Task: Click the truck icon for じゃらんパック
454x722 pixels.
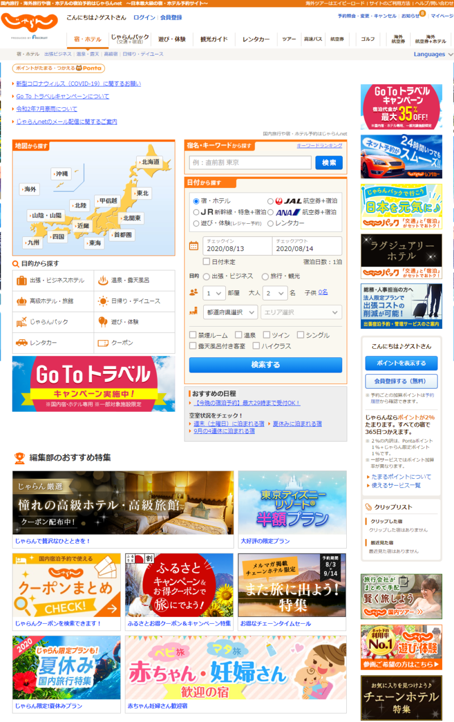Action: click(22, 322)
